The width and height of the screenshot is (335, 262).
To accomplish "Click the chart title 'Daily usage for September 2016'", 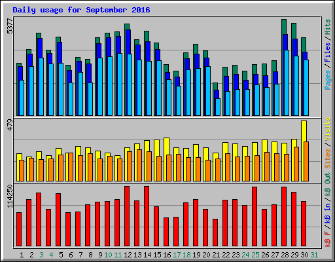I will coord(81,10).
